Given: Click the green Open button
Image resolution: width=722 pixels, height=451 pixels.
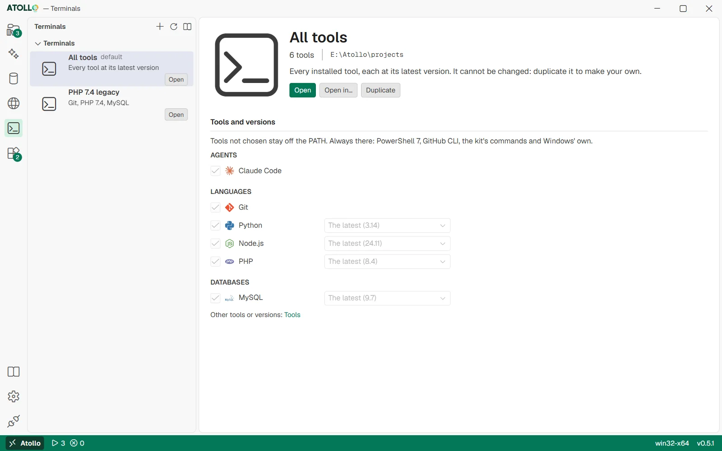Looking at the screenshot, I should [x=302, y=90].
